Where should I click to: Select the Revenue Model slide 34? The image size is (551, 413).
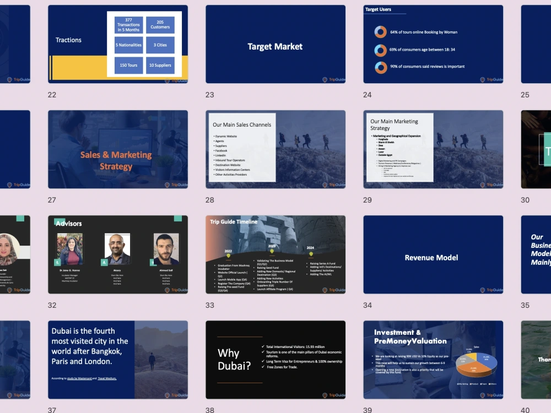[433, 254]
